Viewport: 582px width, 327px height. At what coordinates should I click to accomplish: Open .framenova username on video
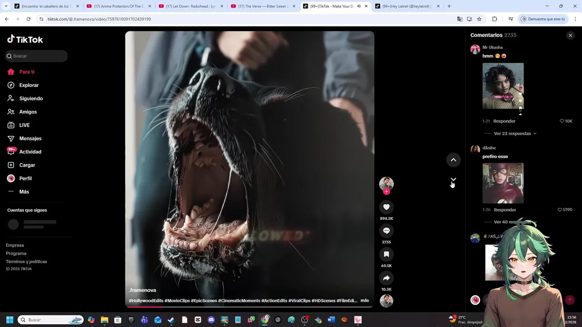click(x=142, y=290)
